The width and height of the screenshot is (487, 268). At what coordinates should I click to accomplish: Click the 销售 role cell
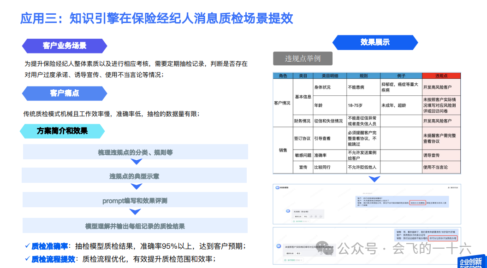click(283, 150)
